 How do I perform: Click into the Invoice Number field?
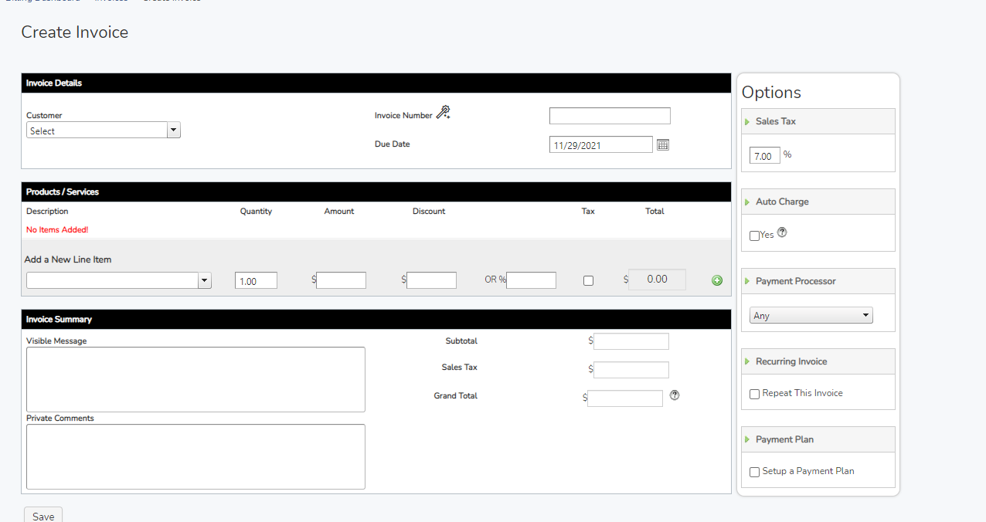click(x=610, y=116)
